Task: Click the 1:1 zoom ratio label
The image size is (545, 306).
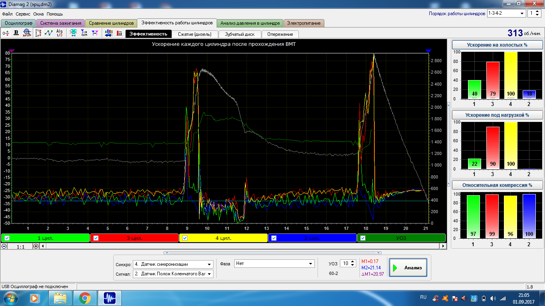Action: point(20,247)
